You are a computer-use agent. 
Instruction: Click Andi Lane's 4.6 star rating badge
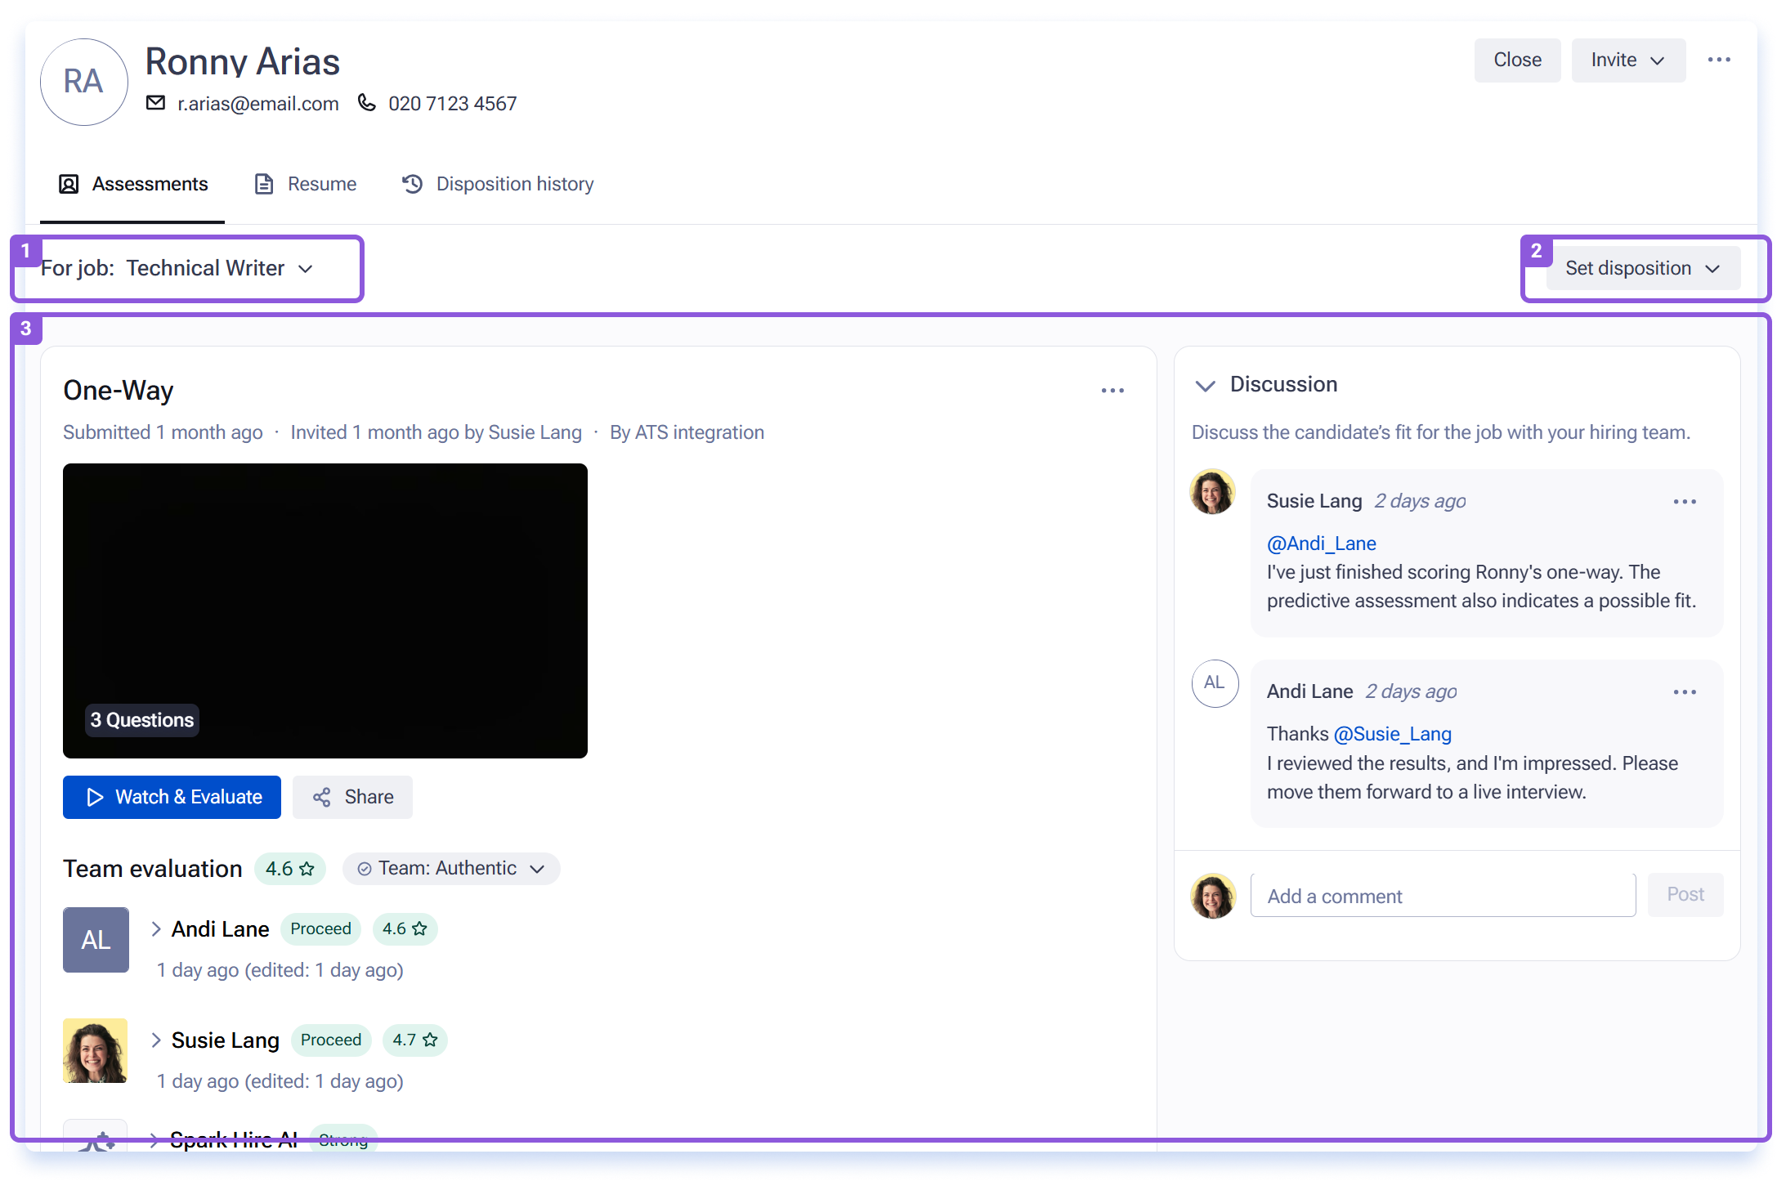405,928
